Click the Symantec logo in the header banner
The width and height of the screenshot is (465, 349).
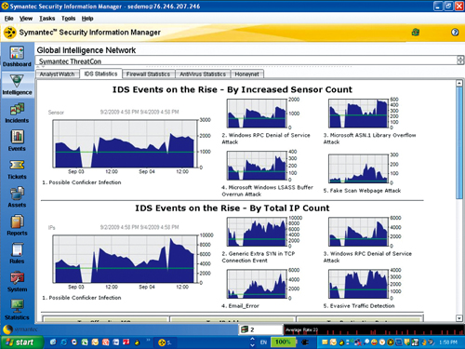pos(10,33)
